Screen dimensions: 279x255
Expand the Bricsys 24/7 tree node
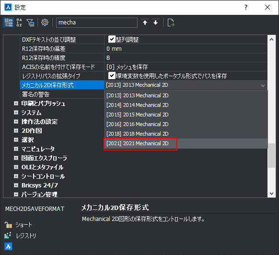pos(16,185)
